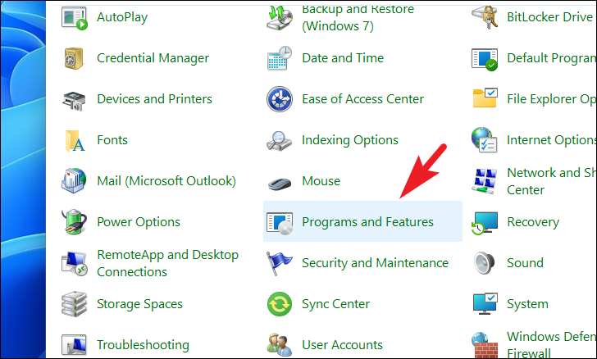Screen dimensions: 597x359
Task: Open the BitLocker Drive link
Action: tap(549, 17)
